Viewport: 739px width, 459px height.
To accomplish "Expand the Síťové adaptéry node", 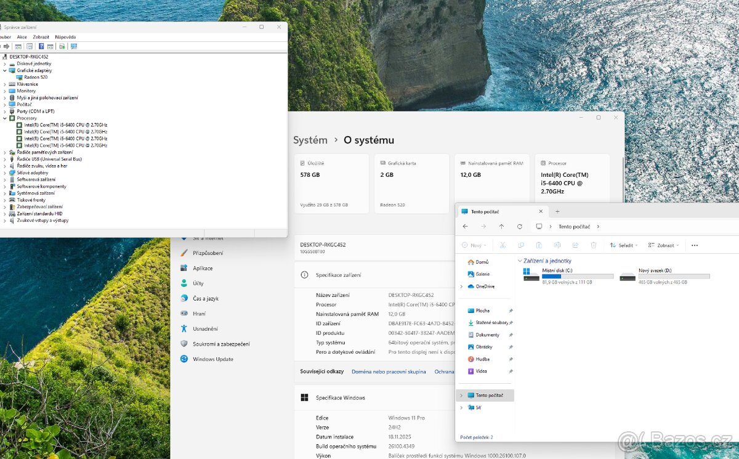I will point(5,173).
